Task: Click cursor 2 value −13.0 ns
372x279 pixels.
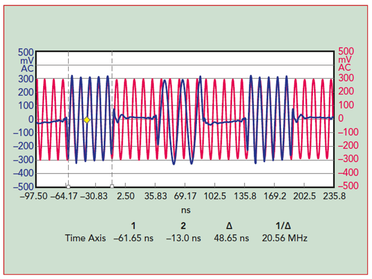Action: [181, 238]
